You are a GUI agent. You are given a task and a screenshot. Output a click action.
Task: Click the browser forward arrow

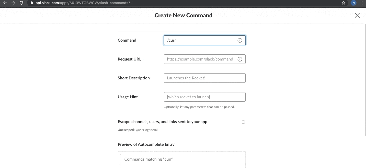click(x=13, y=3)
